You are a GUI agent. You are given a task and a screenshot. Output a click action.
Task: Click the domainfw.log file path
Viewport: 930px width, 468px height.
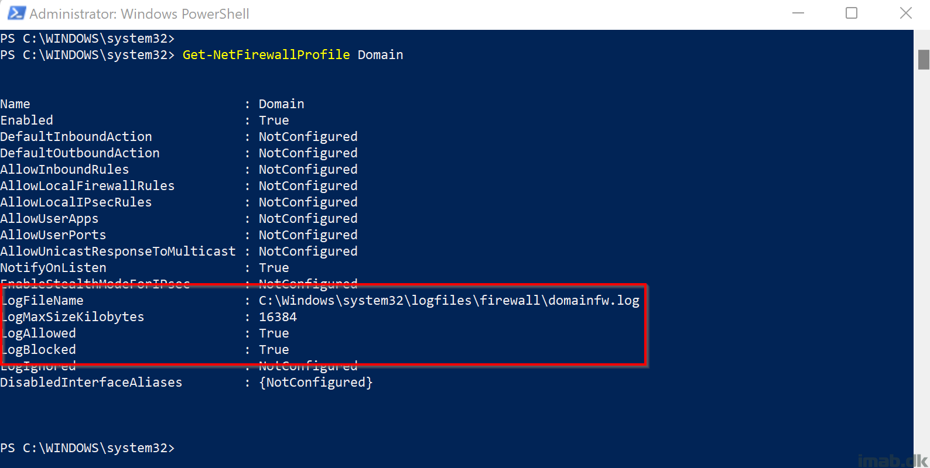[449, 301]
